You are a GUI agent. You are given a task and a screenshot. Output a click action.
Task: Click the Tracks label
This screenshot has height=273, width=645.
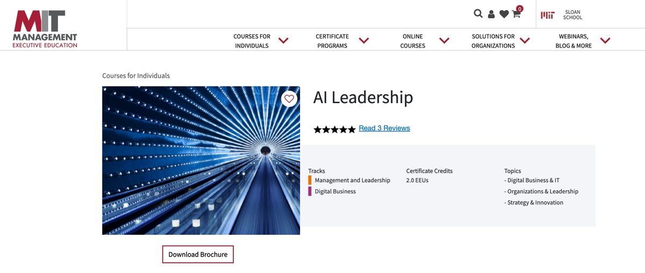(x=317, y=171)
